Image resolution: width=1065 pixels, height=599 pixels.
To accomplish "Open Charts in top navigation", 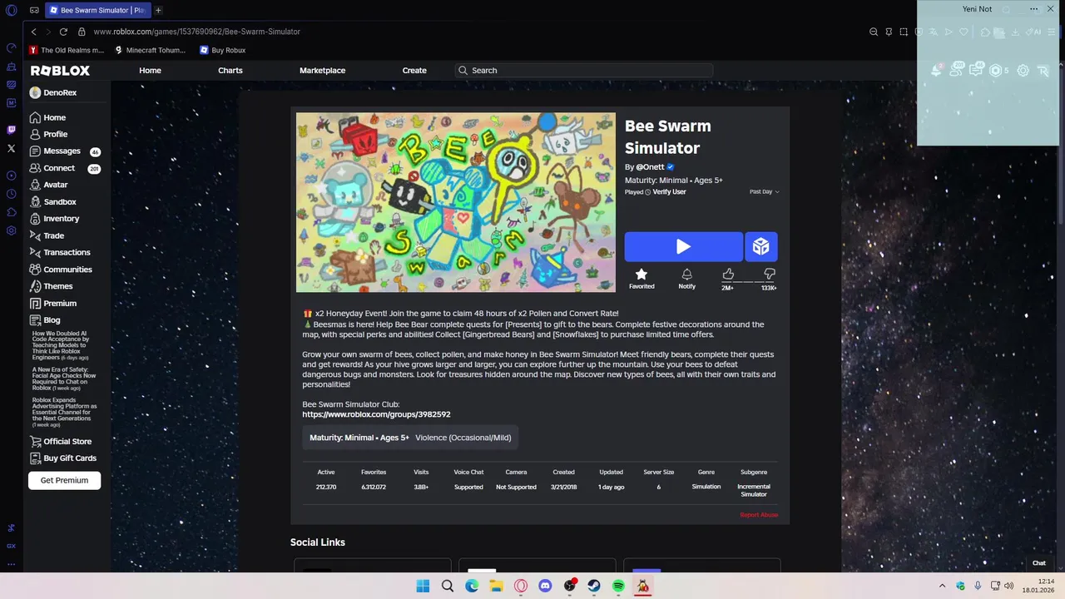I will click(230, 71).
